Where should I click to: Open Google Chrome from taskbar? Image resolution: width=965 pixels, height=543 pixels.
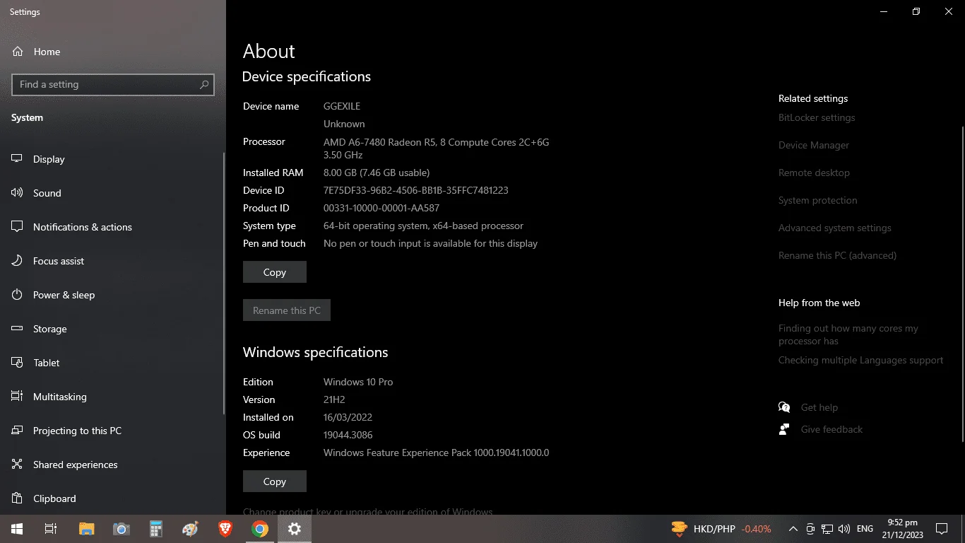click(260, 529)
